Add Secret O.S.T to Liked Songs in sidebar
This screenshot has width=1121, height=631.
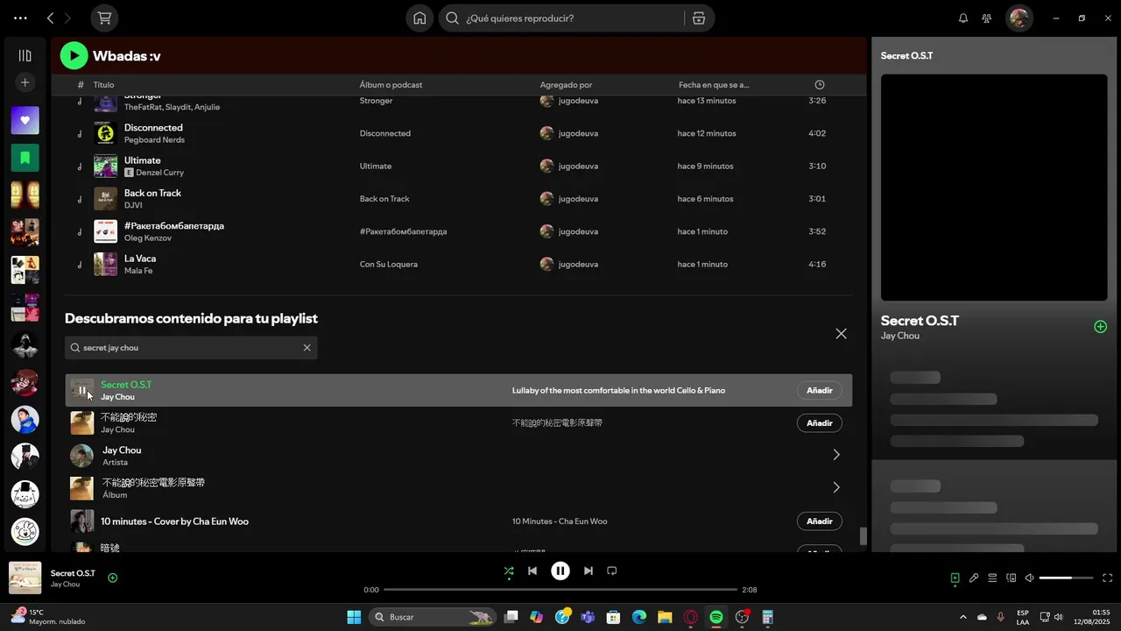pos(1101,327)
